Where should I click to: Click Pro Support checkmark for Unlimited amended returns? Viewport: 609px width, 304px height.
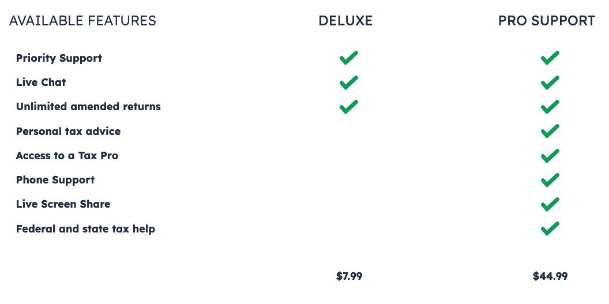pos(550,107)
